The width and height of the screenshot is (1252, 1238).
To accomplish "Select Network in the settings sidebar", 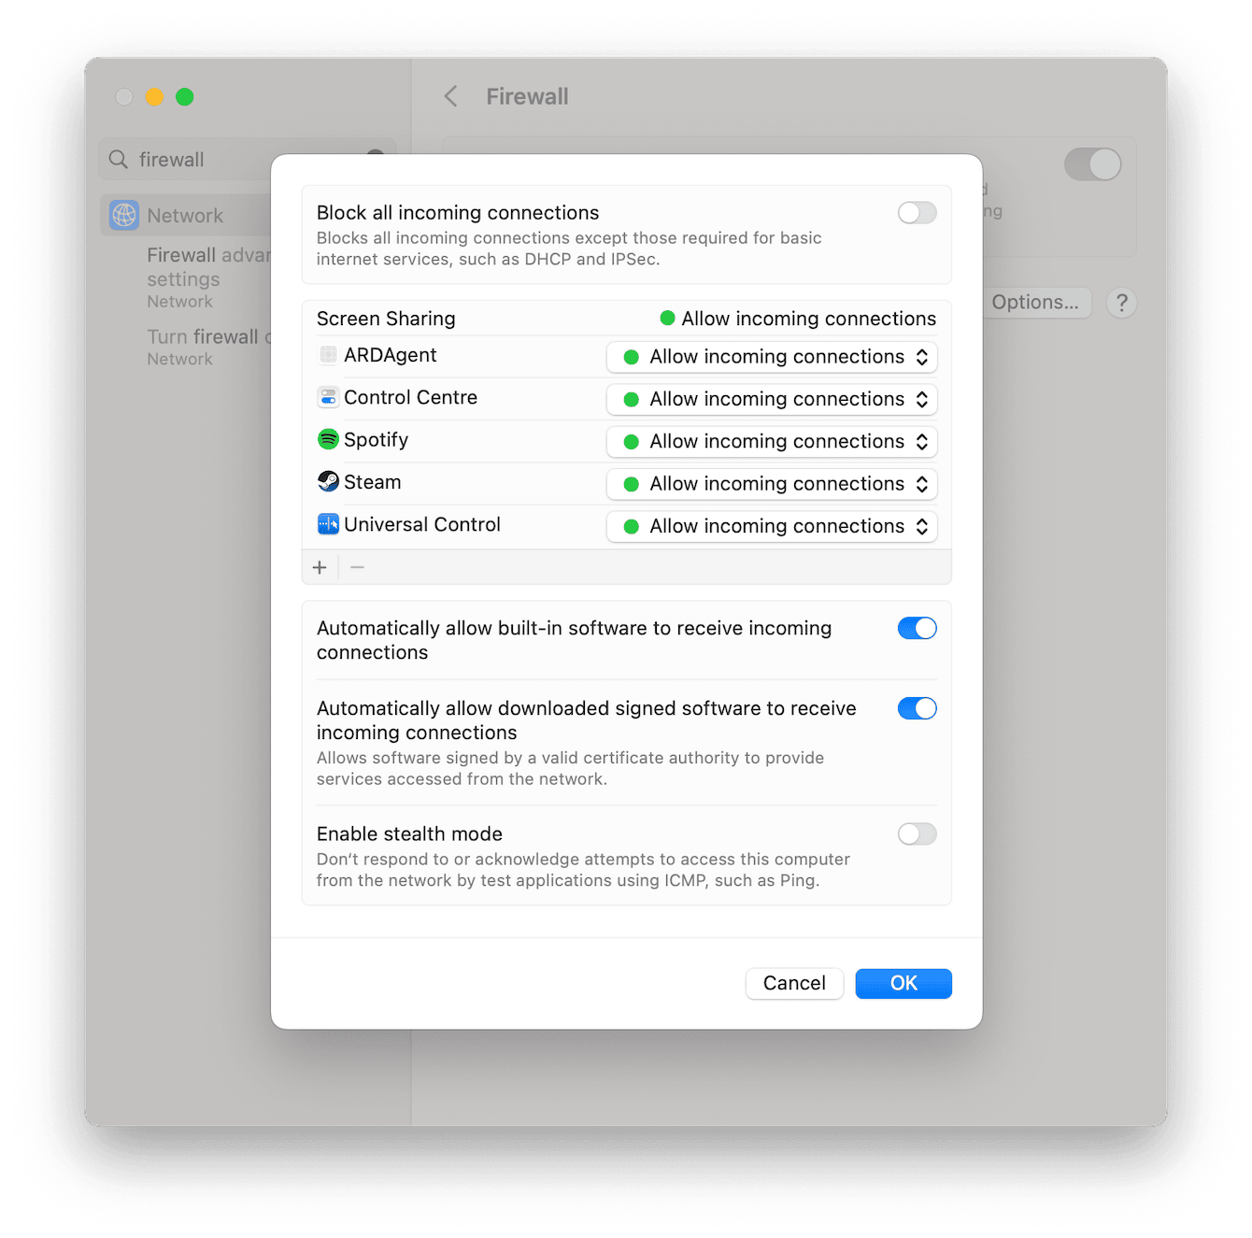I will 184,215.
